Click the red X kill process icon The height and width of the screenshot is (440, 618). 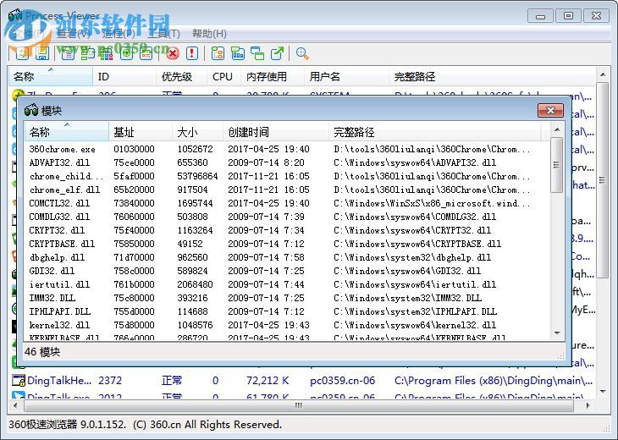[172, 53]
